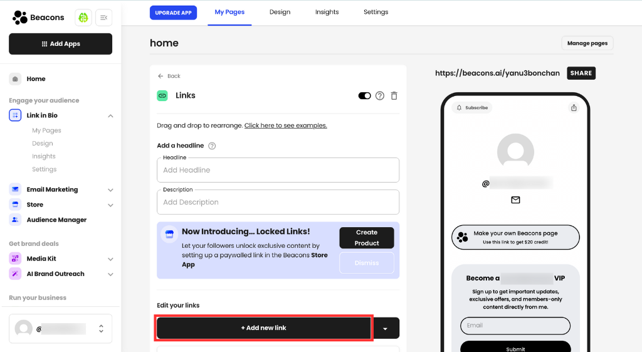Click the Headline input field
Image resolution: width=642 pixels, height=352 pixels.
[278, 170]
